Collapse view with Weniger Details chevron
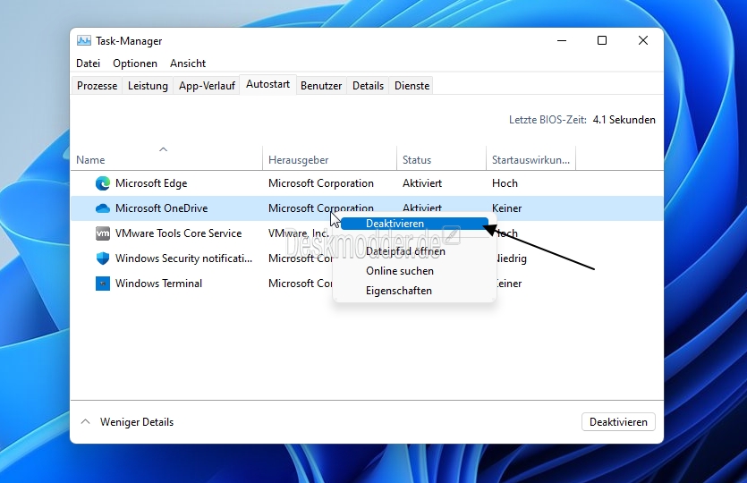The width and height of the screenshot is (747, 483). (x=85, y=421)
